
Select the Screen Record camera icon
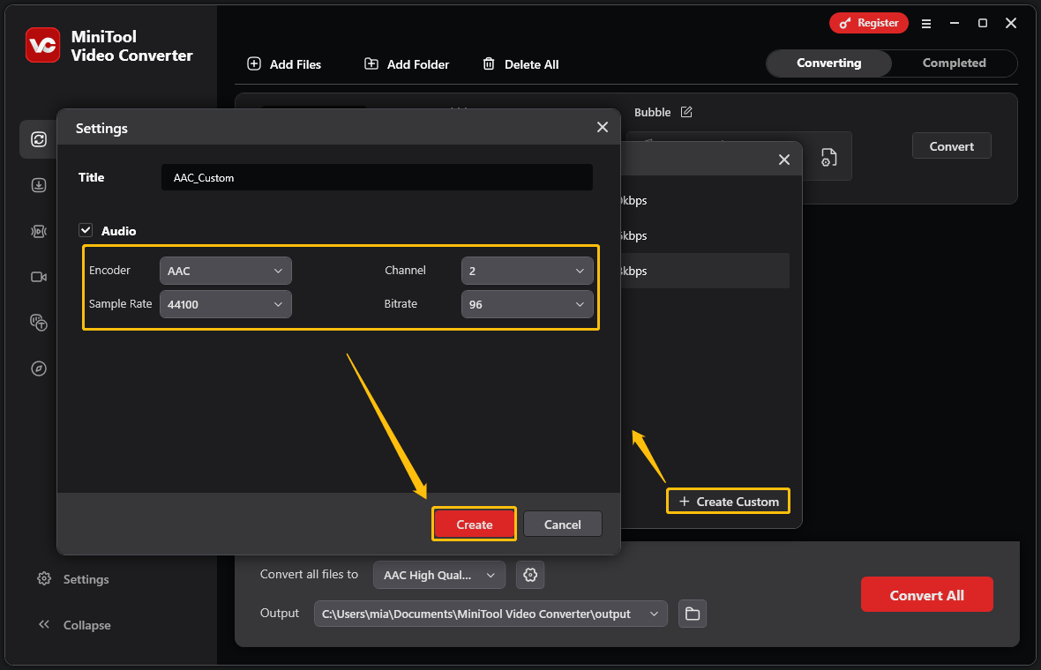tap(39, 277)
